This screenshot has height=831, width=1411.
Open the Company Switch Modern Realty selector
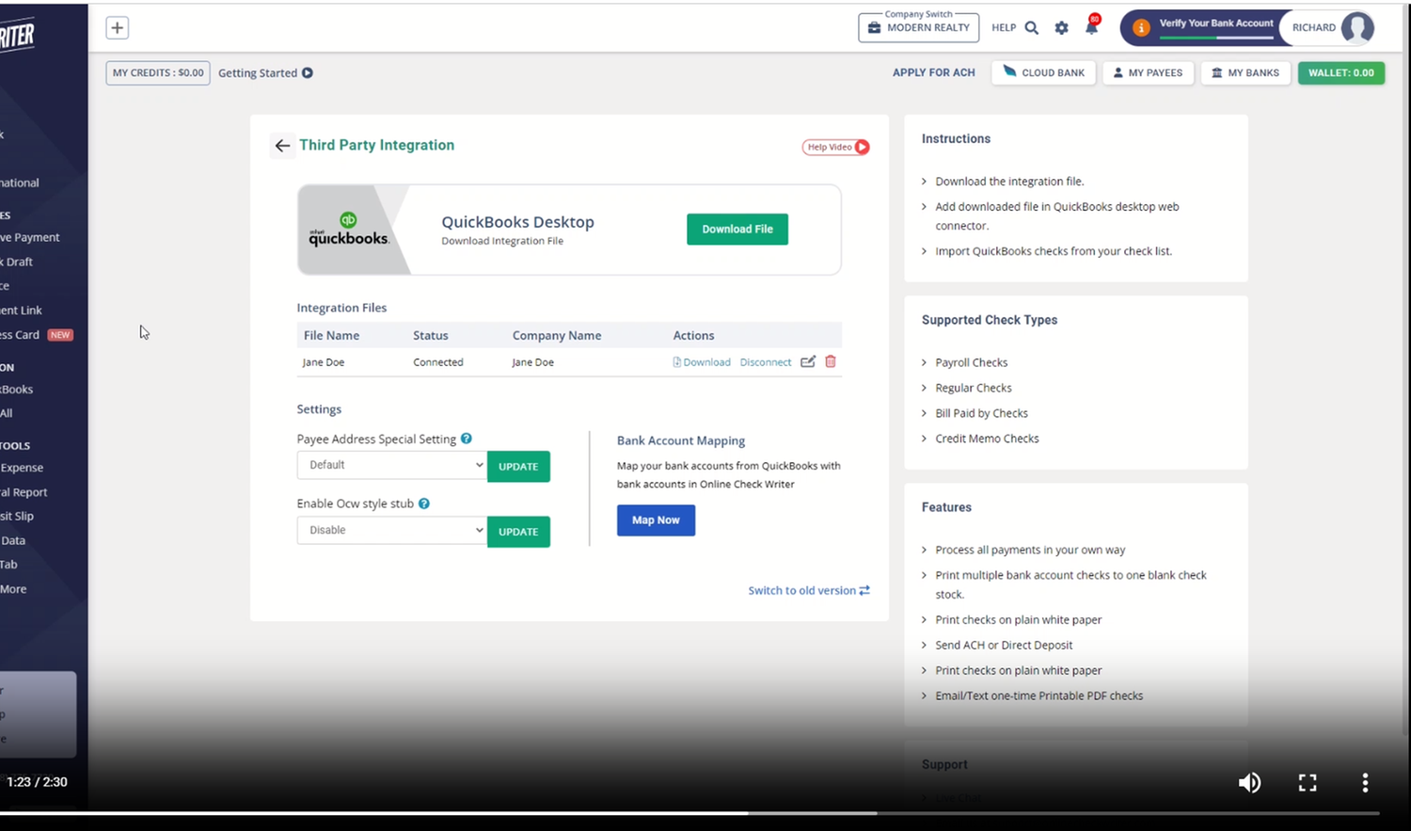coord(919,28)
